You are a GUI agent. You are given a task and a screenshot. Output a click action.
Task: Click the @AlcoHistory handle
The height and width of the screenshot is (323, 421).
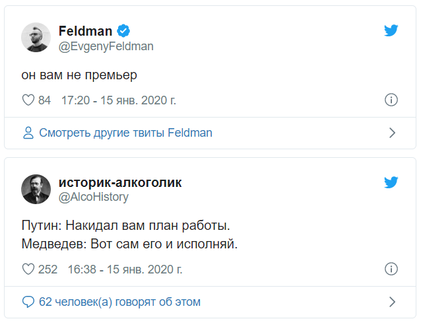click(94, 197)
